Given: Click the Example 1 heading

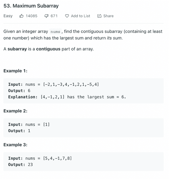Looking at the screenshot, I should coord(15,71).
